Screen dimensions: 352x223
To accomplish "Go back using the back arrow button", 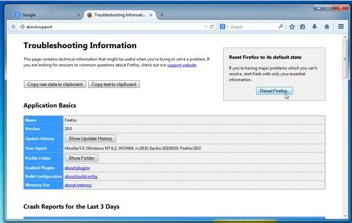I will [x=13, y=27].
